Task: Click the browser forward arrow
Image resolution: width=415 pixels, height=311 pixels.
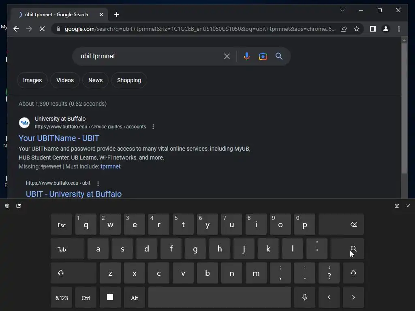Action: tap(29, 29)
